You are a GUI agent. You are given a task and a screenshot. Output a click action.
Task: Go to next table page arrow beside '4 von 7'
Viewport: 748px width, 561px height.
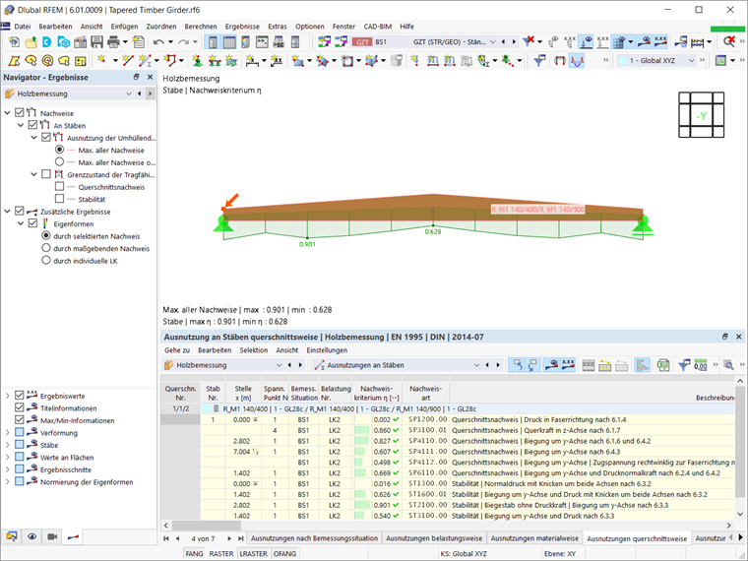pyautogui.click(x=229, y=538)
